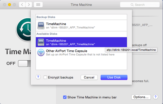Click the Search field in the toolbar
The width and height of the screenshot is (163, 104).
pos(140,5)
